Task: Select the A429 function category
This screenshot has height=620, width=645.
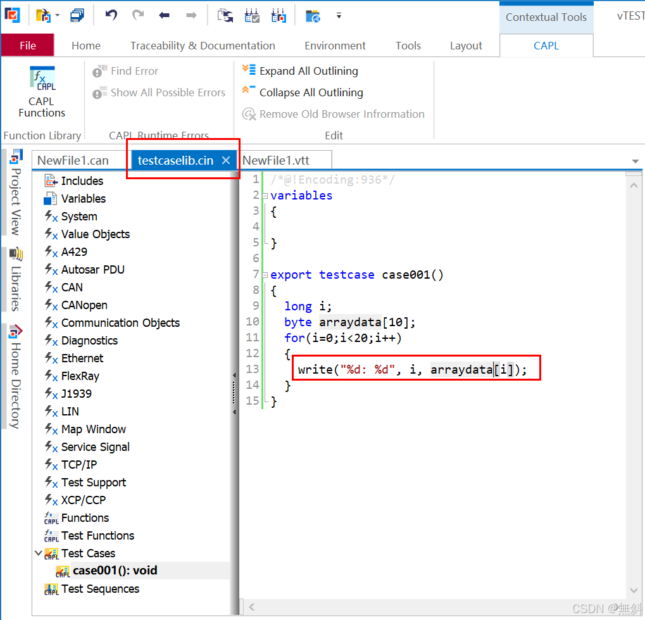Action: point(66,251)
